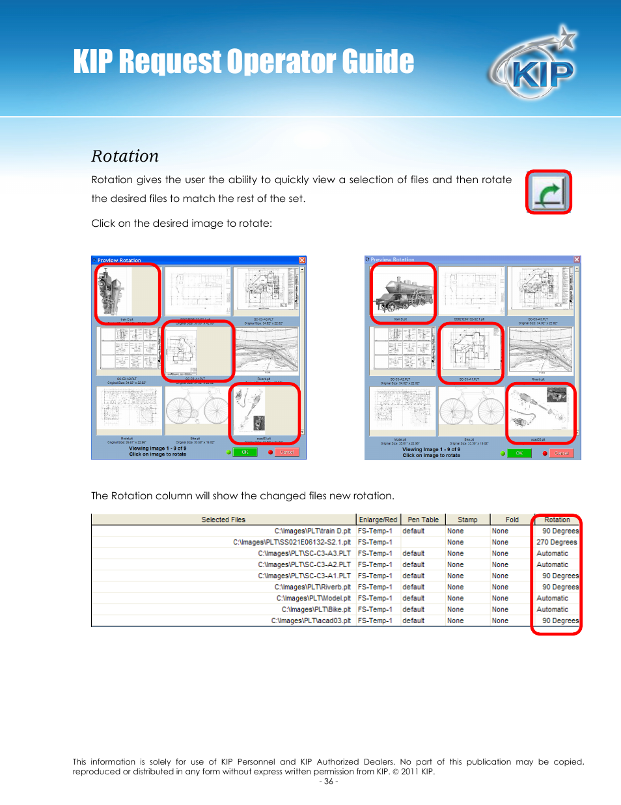Select the C:\Images\PLT\Riverb.plt file row
The image size is (621, 805).
335,587
